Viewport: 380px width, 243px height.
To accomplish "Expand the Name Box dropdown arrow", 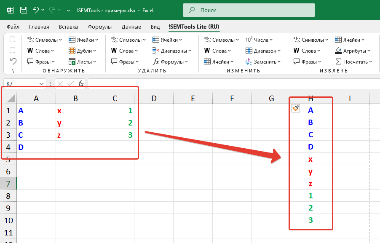I will coord(41,84).
